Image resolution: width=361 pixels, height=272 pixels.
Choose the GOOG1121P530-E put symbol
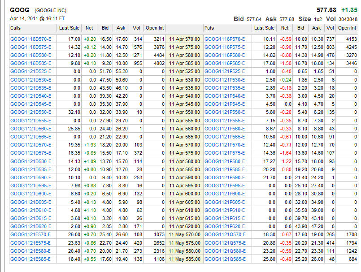tap(225, 79)
